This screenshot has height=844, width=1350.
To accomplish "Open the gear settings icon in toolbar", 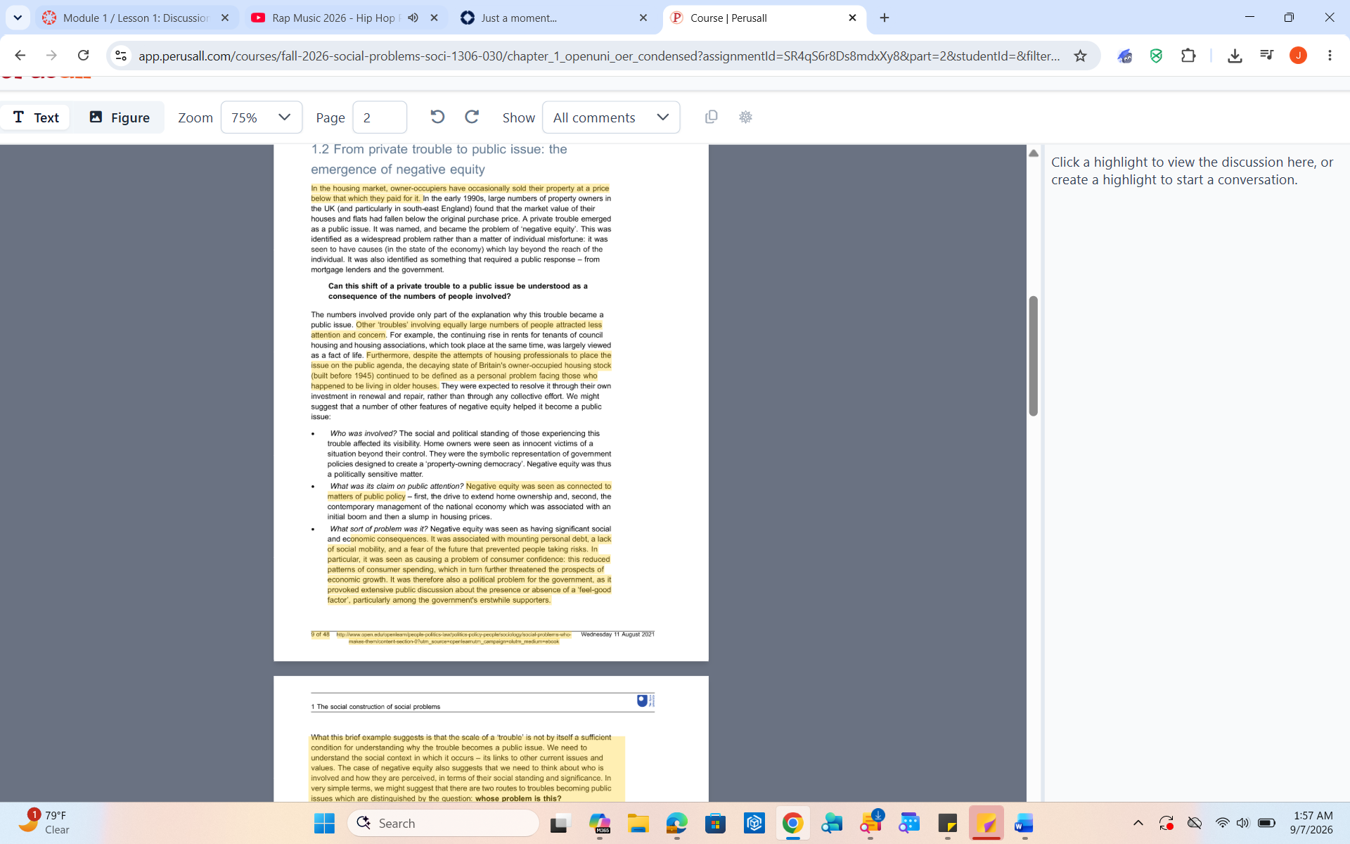I will click(746, 117).
